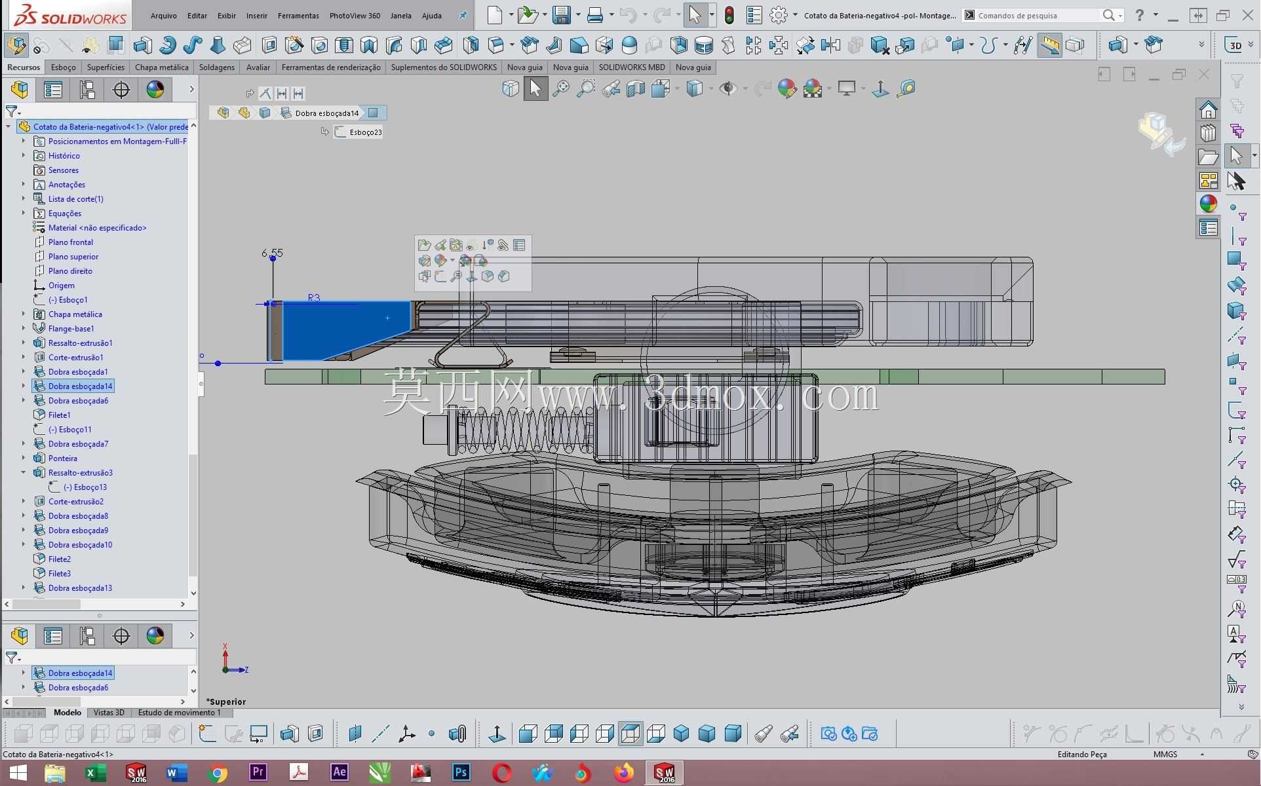Expand the panel tabs arrow beside DisplayManager

(x=191, y=90)
